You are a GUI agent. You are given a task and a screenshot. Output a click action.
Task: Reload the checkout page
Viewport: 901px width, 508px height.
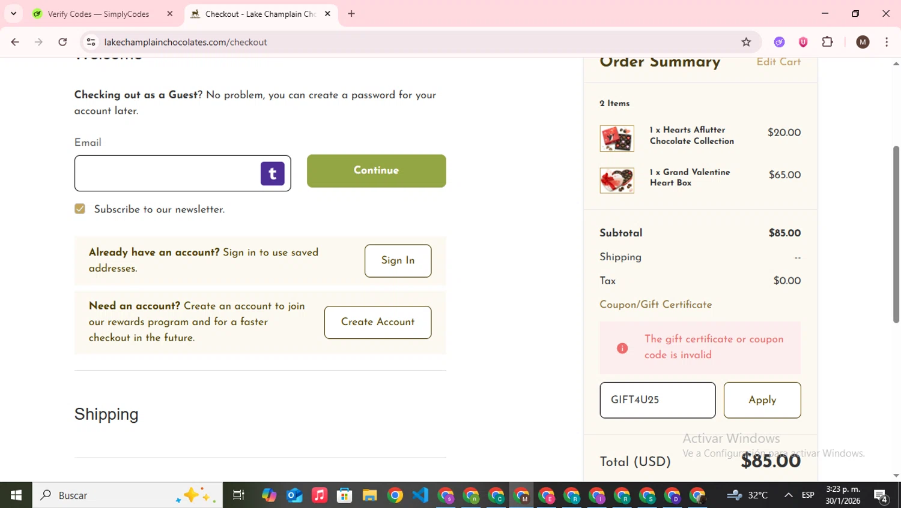click(x=62, y=42)
